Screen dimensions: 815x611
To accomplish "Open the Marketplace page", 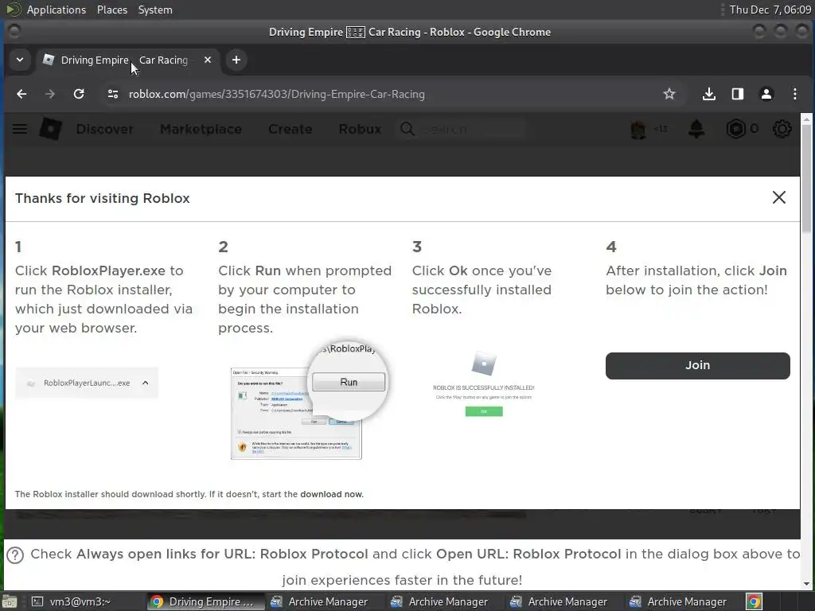I will pos(201,129).
